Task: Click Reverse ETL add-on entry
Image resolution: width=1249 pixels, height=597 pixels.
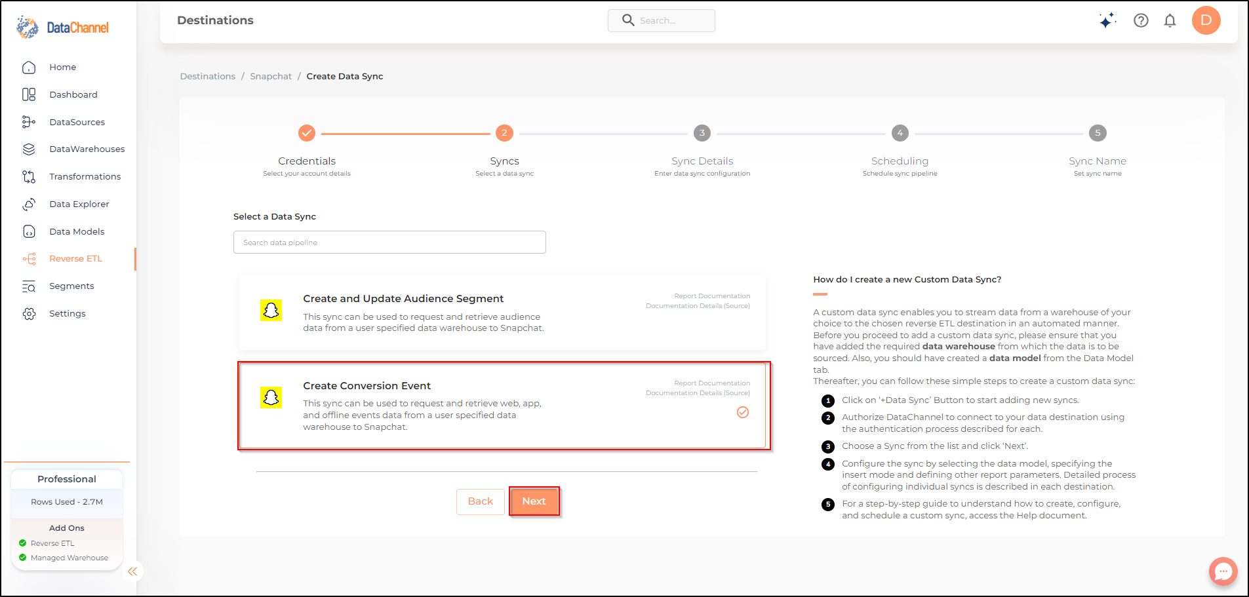Action: [x=52, y=543]
